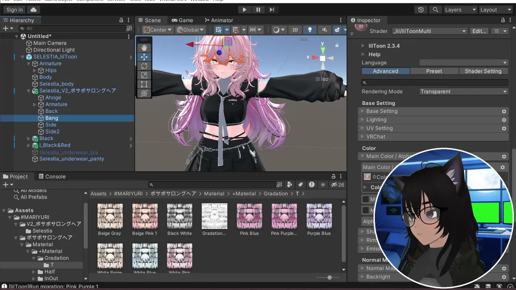Click the Sign in button

coord(15,10)
